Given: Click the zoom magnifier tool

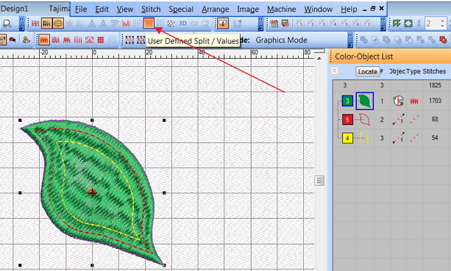Looking at the screenshot, I should point(7,24).
